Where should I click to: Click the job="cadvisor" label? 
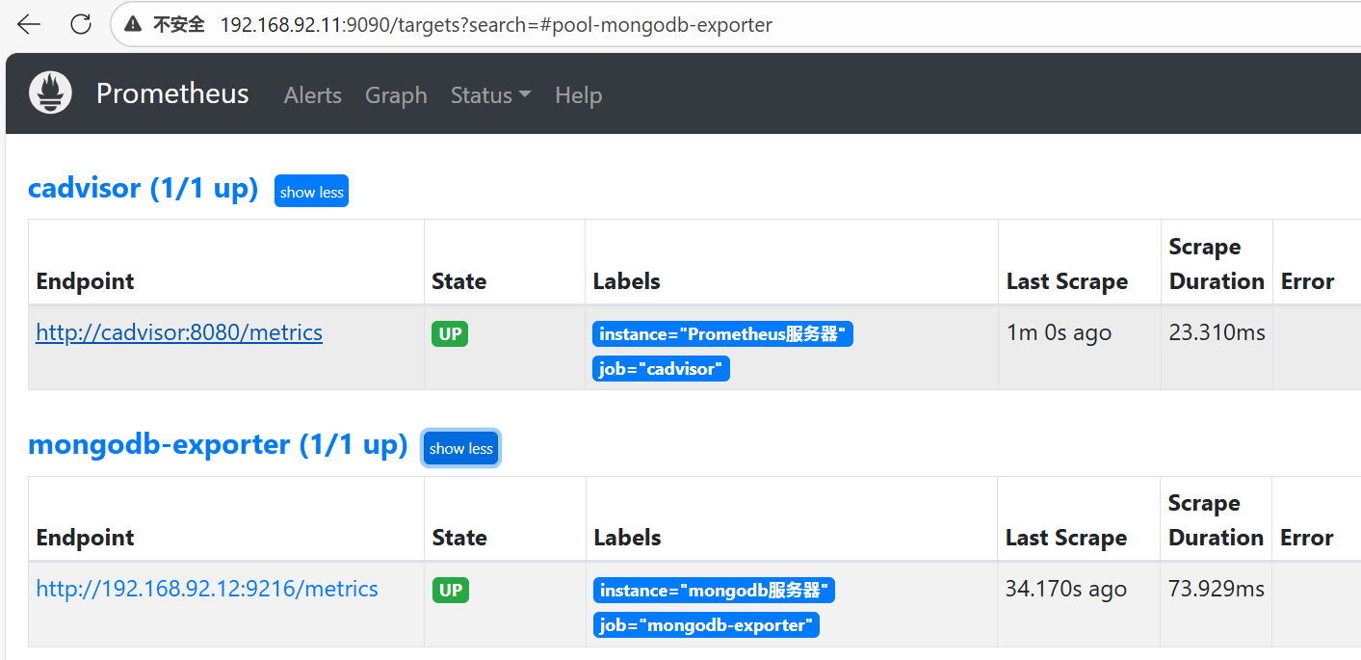pyautogui.click(x=661, y=369)
